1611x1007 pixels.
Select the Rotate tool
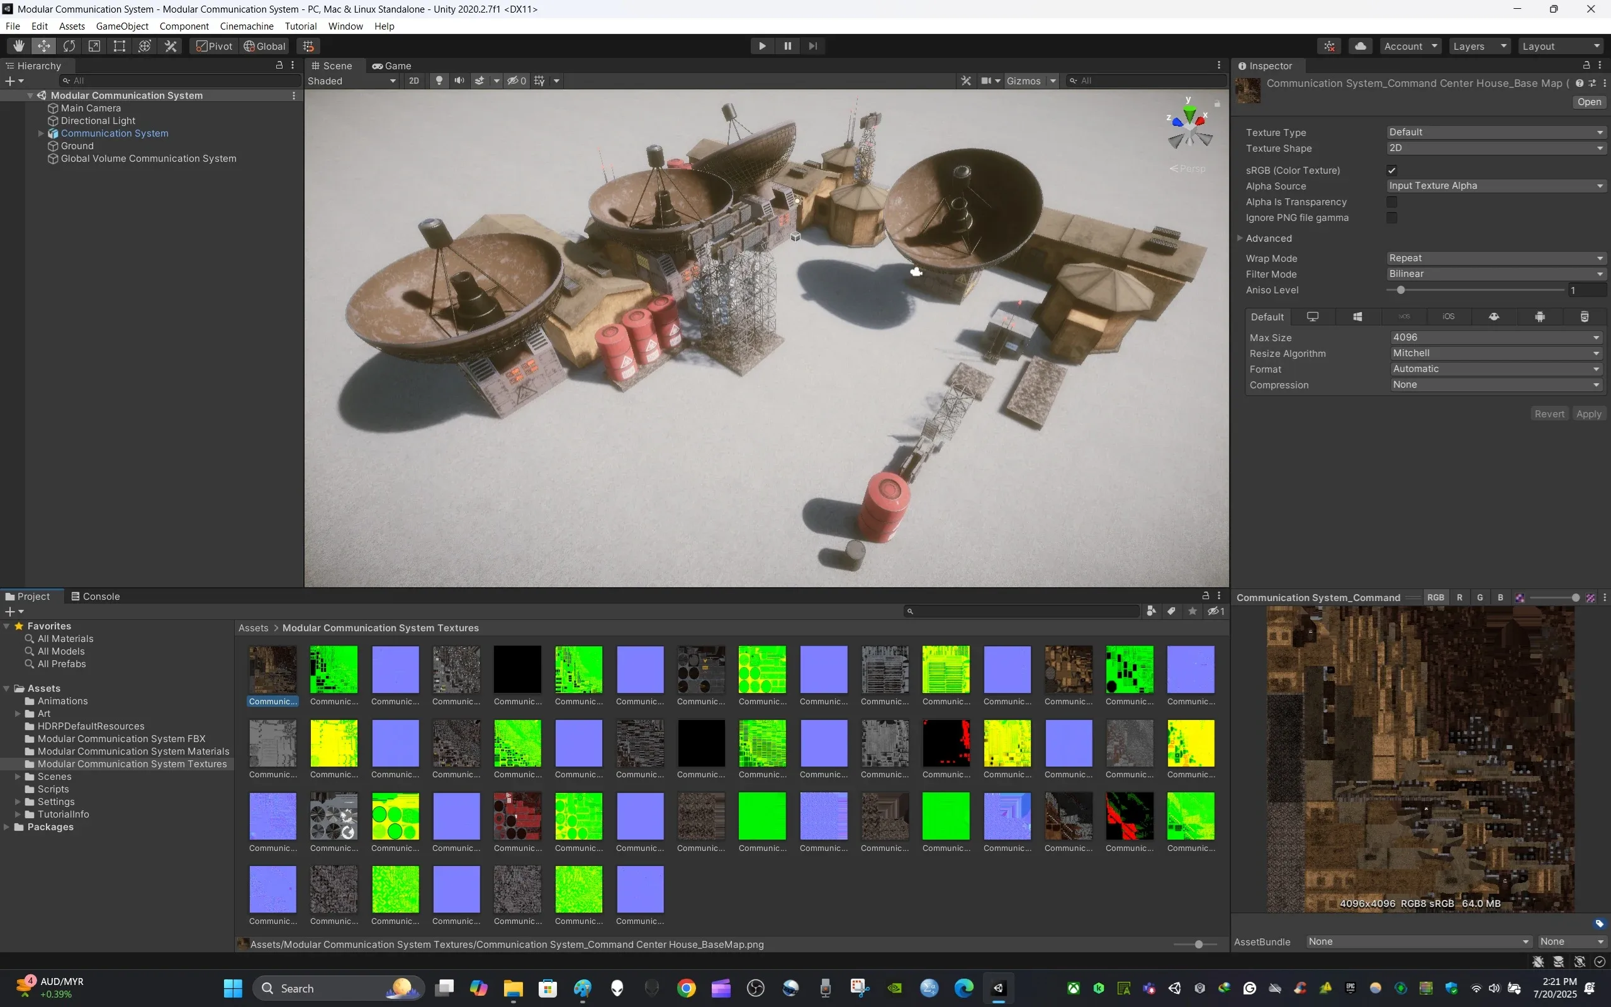[x=69, y=46]
